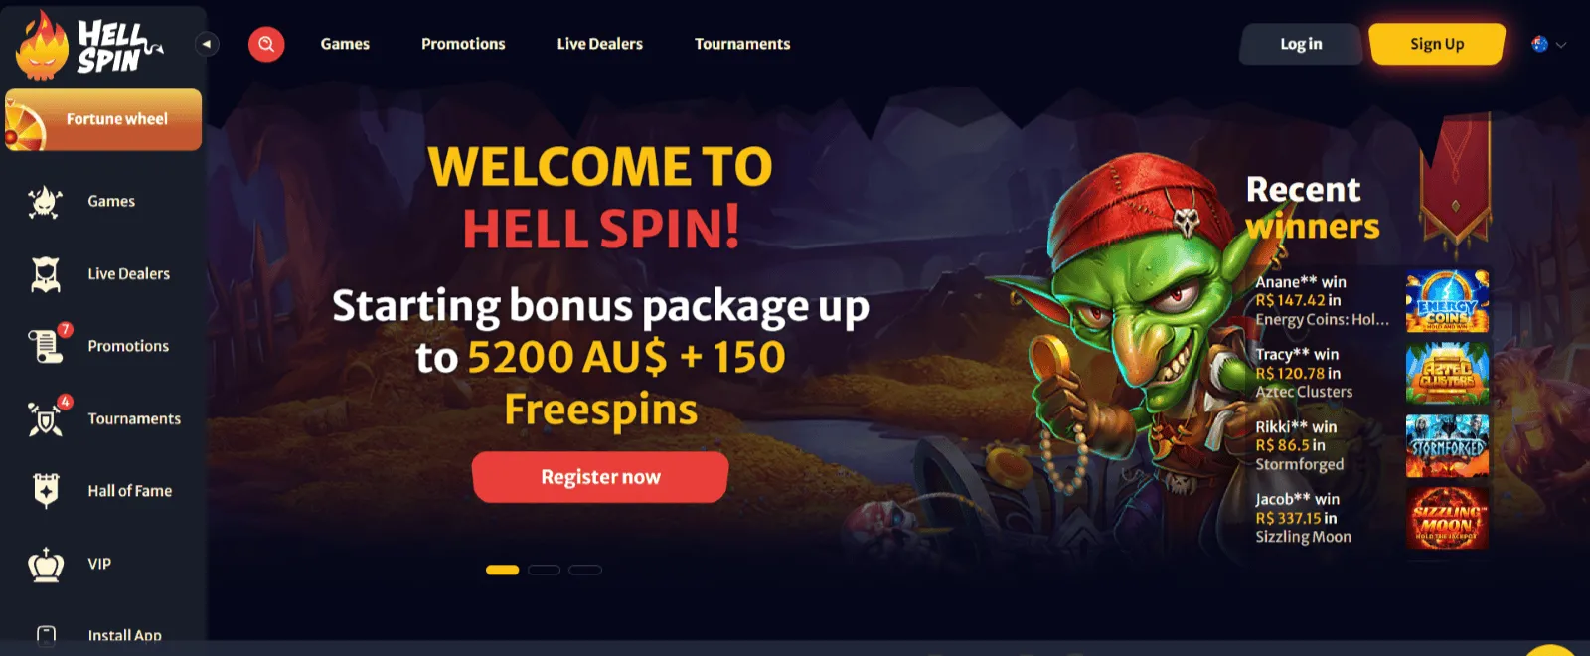Open the Hell Spin logo home link
Image resolution: width=1590 pixels, height=656 pixels.
tap(89, 46)
